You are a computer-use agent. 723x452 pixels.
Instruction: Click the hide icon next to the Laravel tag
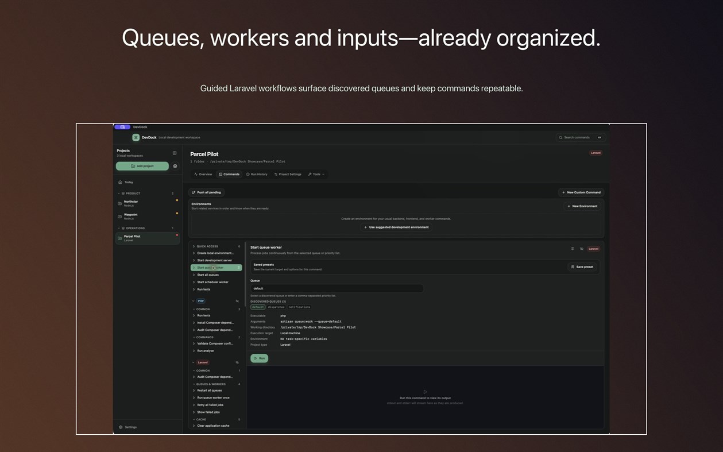(x=582, y=249)
